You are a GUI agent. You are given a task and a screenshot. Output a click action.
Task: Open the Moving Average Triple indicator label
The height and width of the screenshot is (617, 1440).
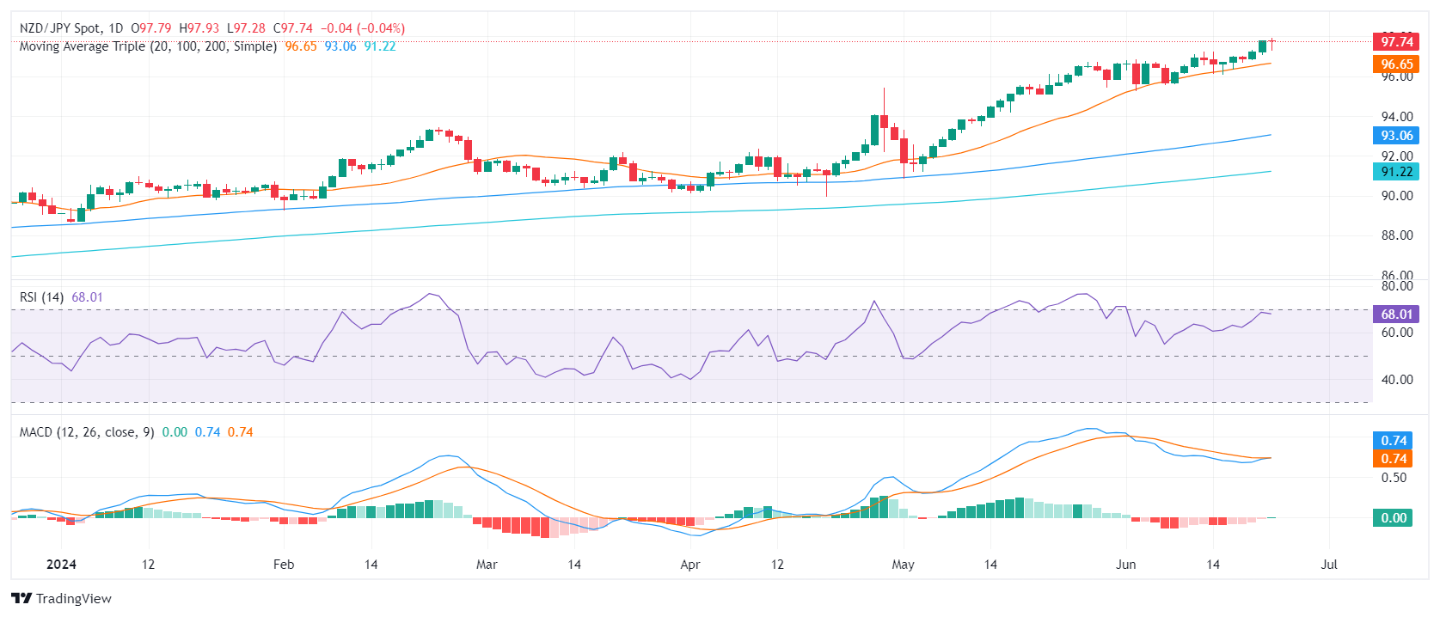point(148,46)
